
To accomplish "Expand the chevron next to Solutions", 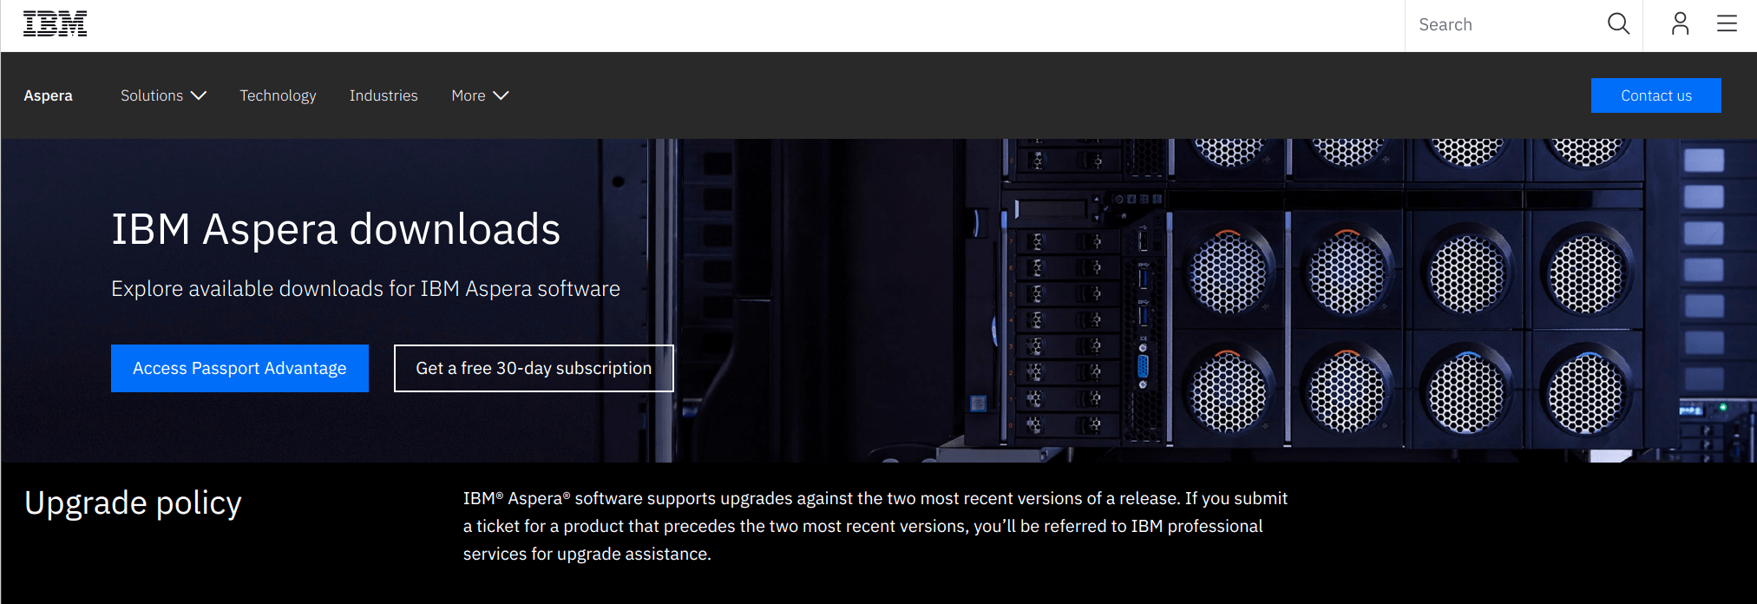I will [x=199, y=95].
